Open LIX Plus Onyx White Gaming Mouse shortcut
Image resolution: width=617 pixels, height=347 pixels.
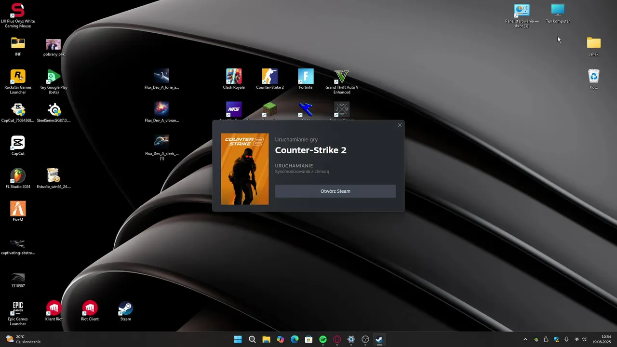[x=18, y=15]
